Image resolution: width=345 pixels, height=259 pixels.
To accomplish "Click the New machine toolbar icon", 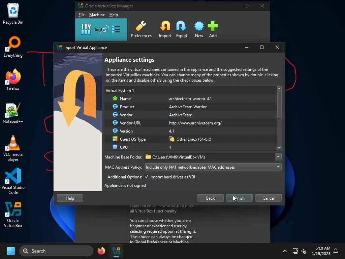I will point(199,29).
